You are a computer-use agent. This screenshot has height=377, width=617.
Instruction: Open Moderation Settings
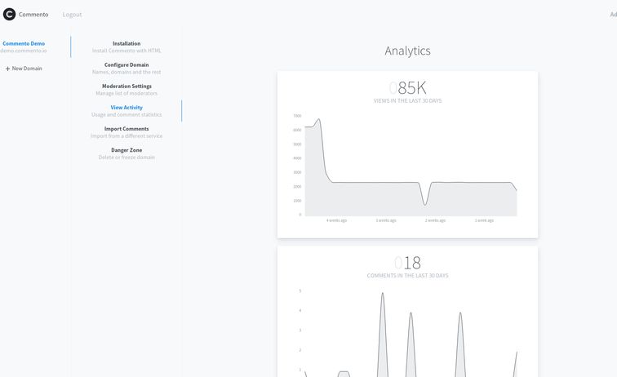coord(127,86)
